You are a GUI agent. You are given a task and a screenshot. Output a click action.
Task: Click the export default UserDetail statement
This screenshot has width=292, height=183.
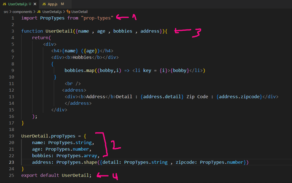click(x=56, y=175)
